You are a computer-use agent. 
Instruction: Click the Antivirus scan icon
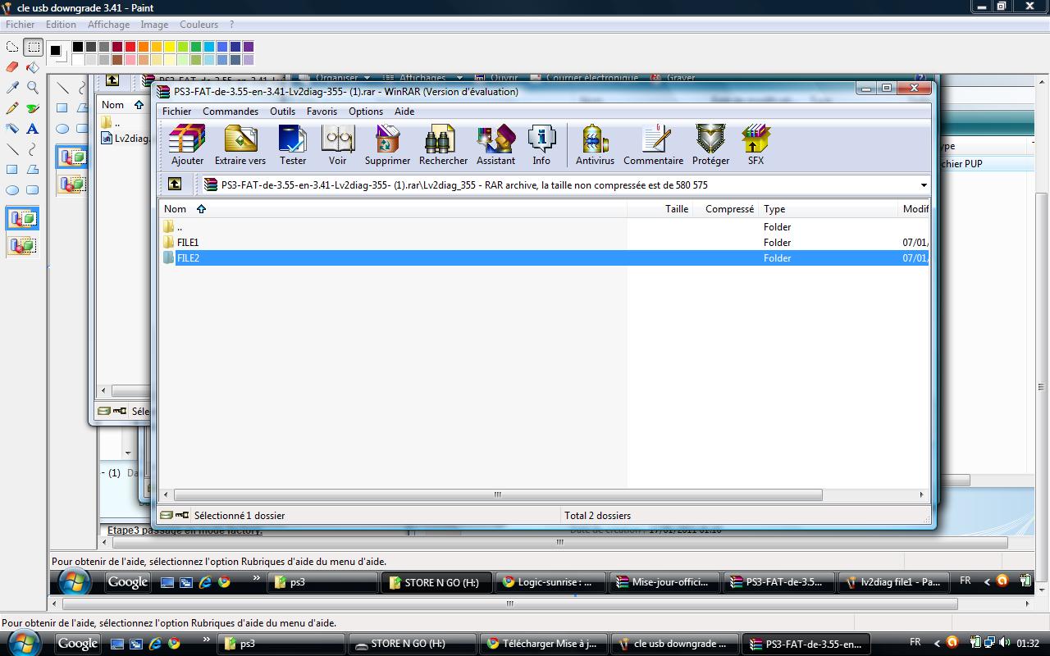coord(595,145)
